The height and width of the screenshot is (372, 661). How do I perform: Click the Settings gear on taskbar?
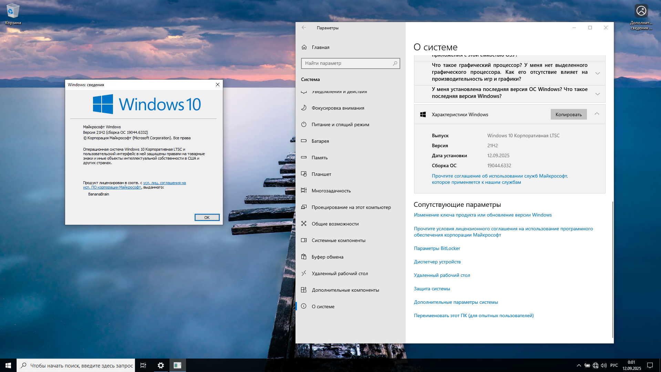coord(161,365)
